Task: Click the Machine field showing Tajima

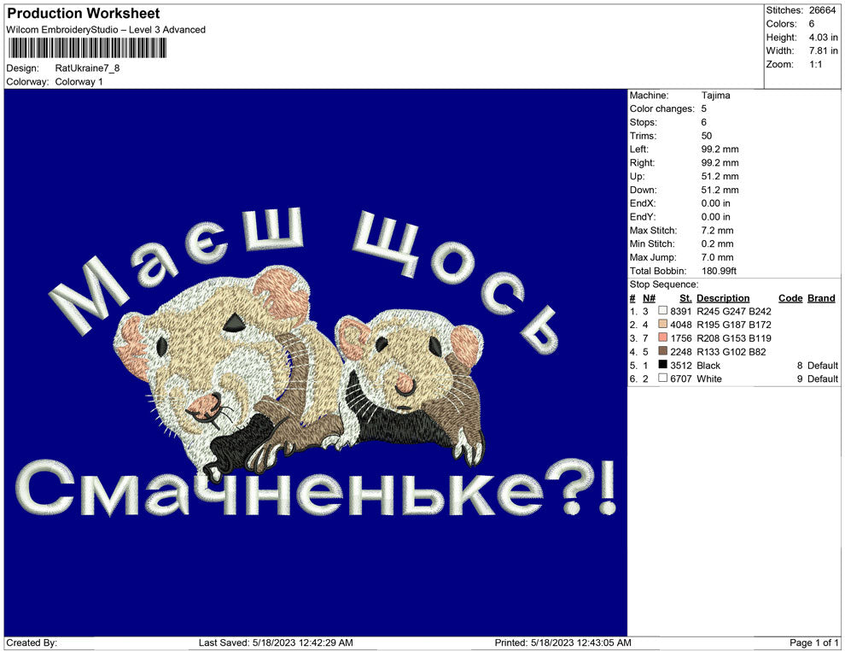Action: [715, 96]
